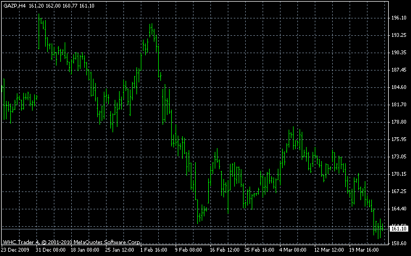This screenshot has width=411, height=256.
Task: Click the 175.95 price scale label
Action: click(398, 139)
